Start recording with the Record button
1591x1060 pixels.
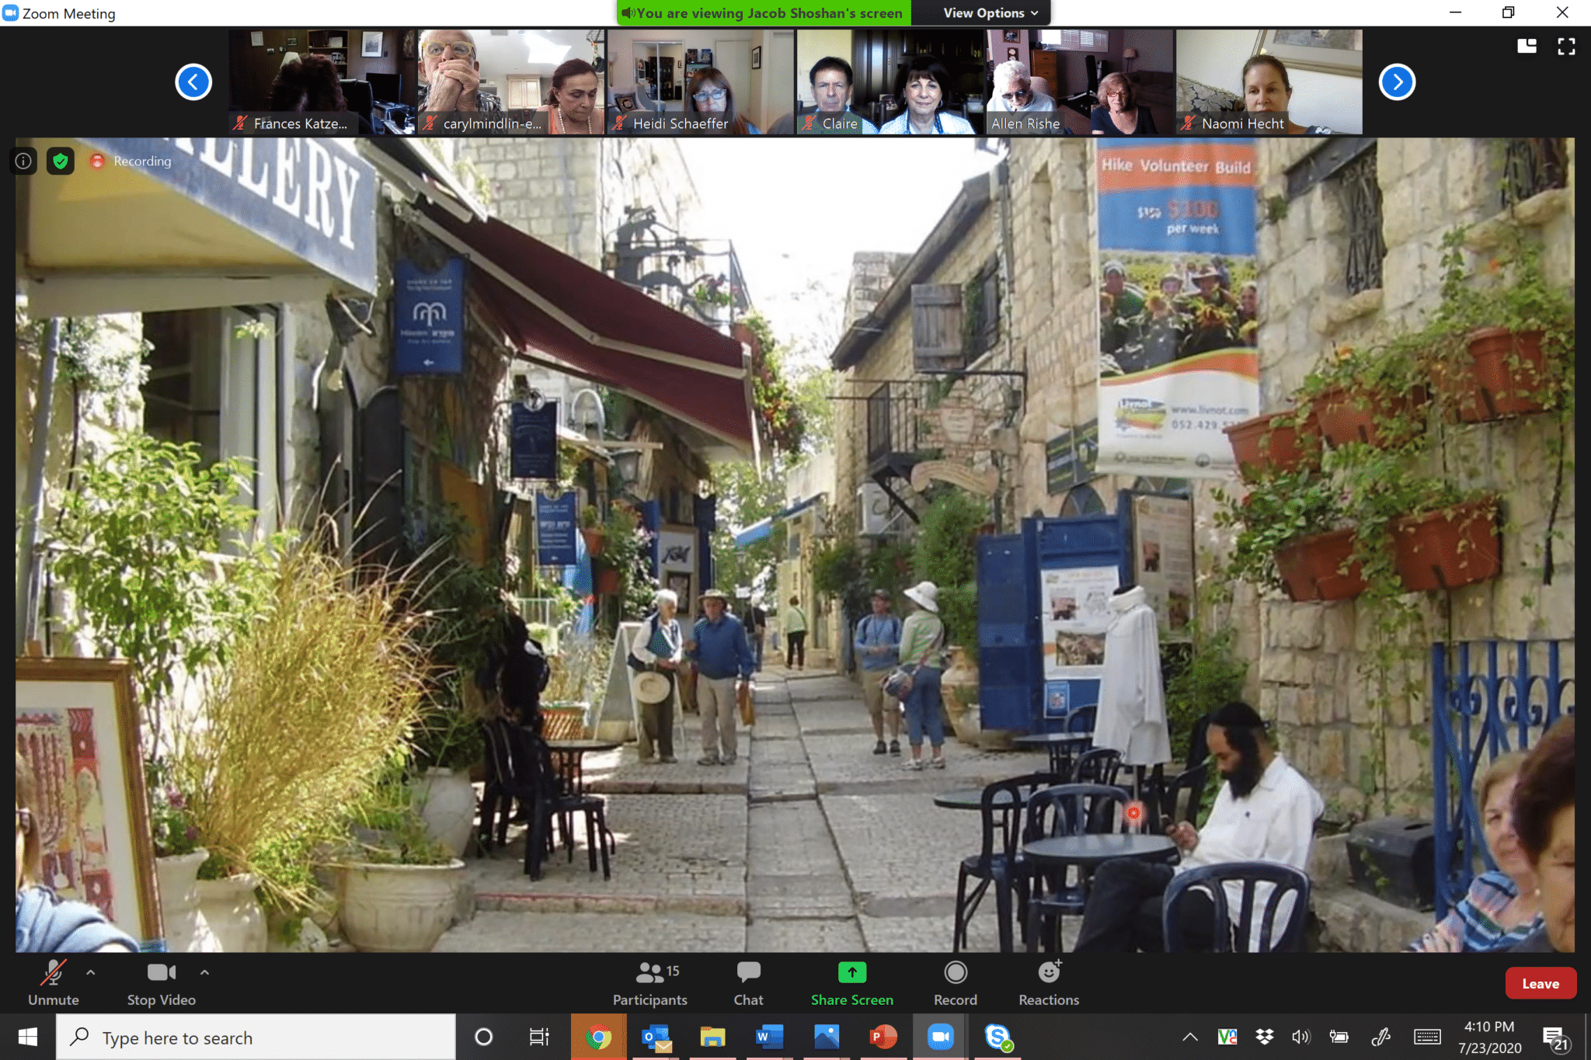[956, 983]
